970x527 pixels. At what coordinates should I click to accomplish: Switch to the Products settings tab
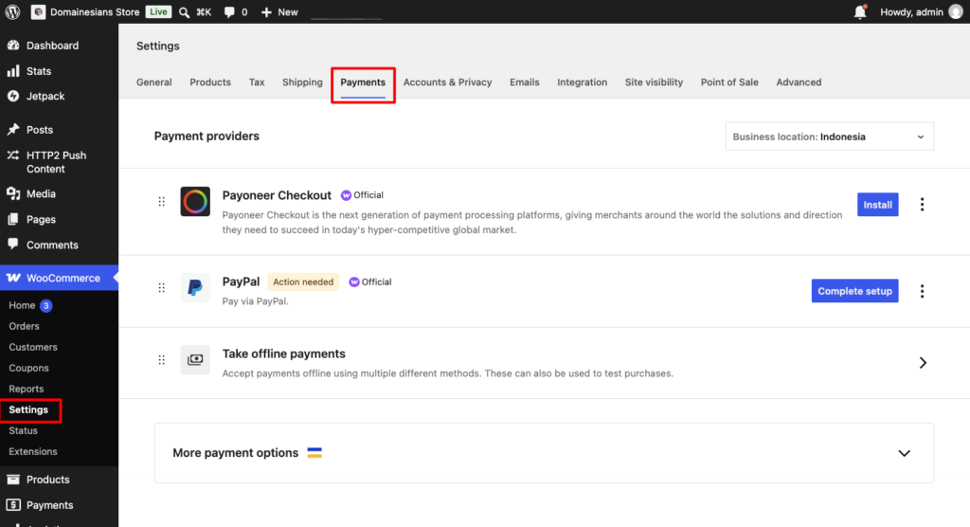[210, 82]
